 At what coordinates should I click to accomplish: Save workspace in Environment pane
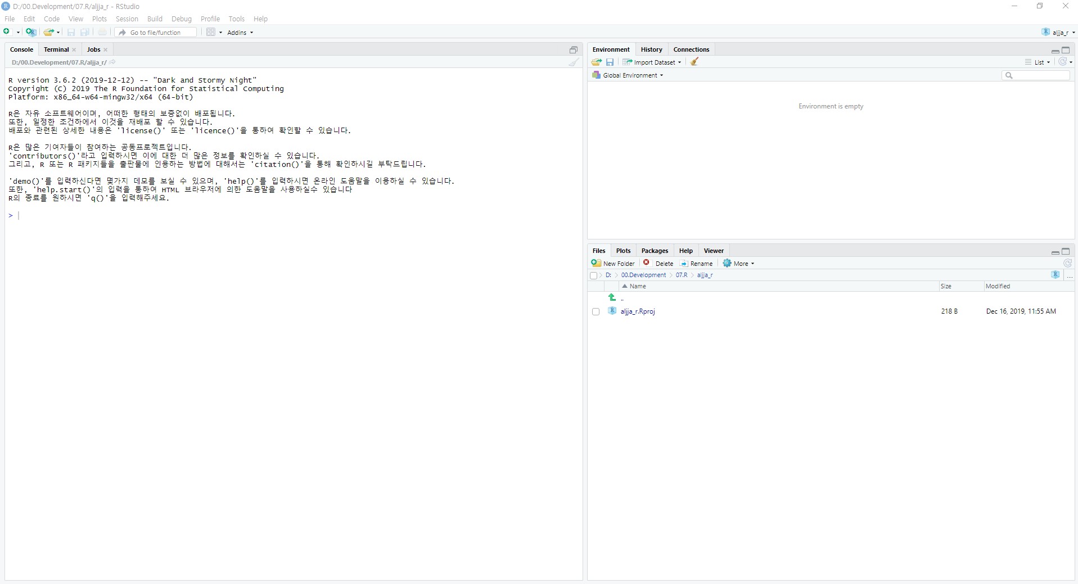[610, 62]
